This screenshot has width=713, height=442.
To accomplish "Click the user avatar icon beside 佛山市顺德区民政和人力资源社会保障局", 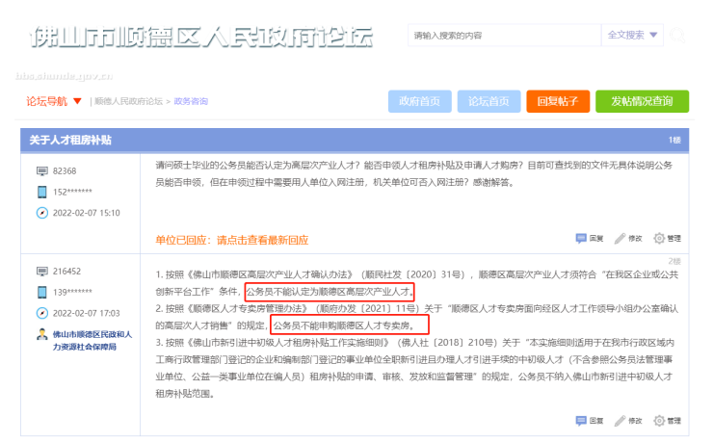I will pyautogui.click(x=41, y=334).
